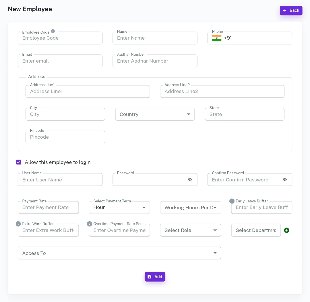Screen dimensions: 310x302
Task: Focus the State input field
Action: click(x=245, y=114)
